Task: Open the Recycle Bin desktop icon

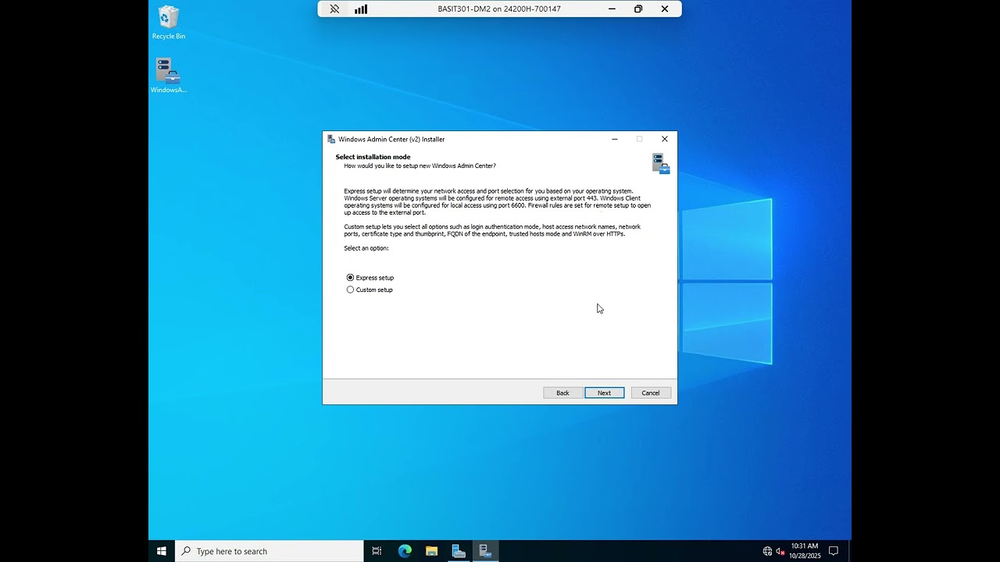Action: [x=169, y=23]
